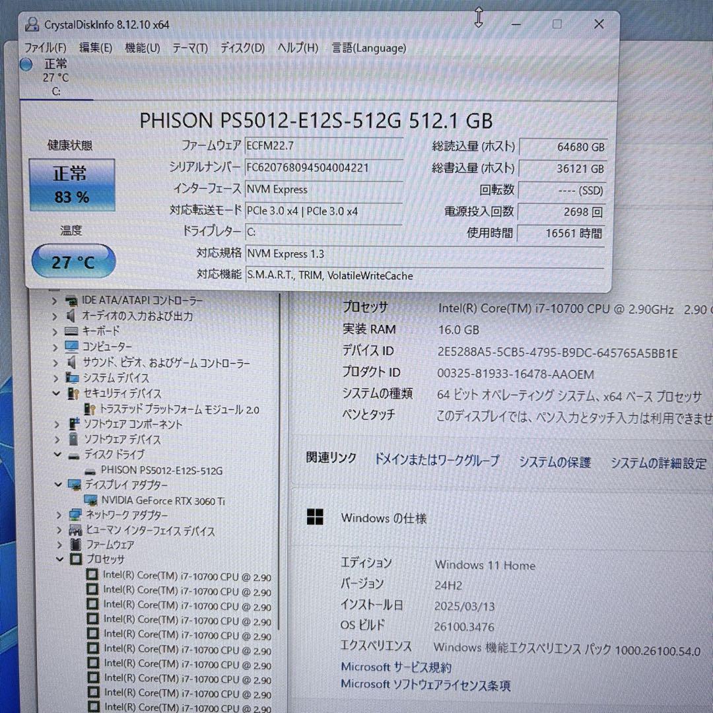Click the audio input/output speaker icon
Image resolution: width=713 pixels, height=713 pixels.
(71, 316)
